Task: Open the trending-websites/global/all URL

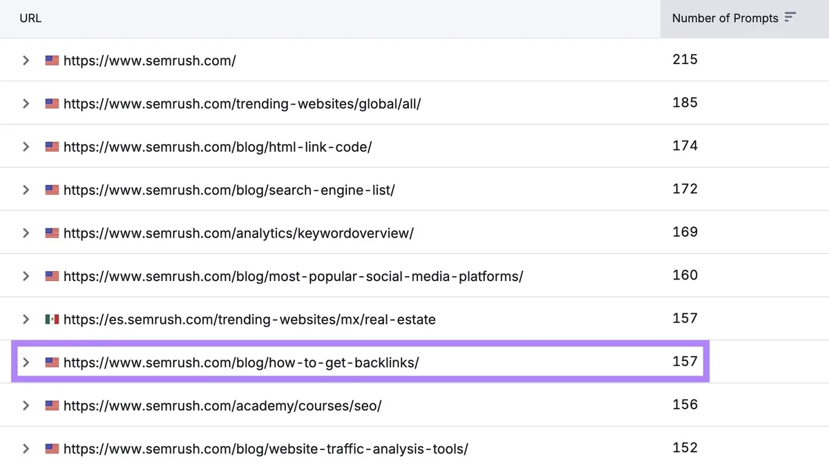Action: tap(242, 104)
